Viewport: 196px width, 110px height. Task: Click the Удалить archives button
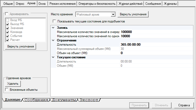[x=13, y=84]
